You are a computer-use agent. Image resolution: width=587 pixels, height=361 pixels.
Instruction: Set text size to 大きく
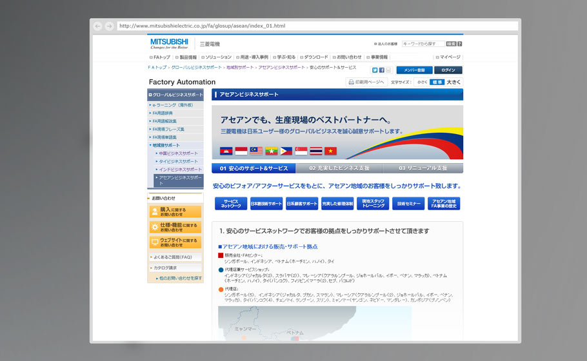click(x=453, y=83)
